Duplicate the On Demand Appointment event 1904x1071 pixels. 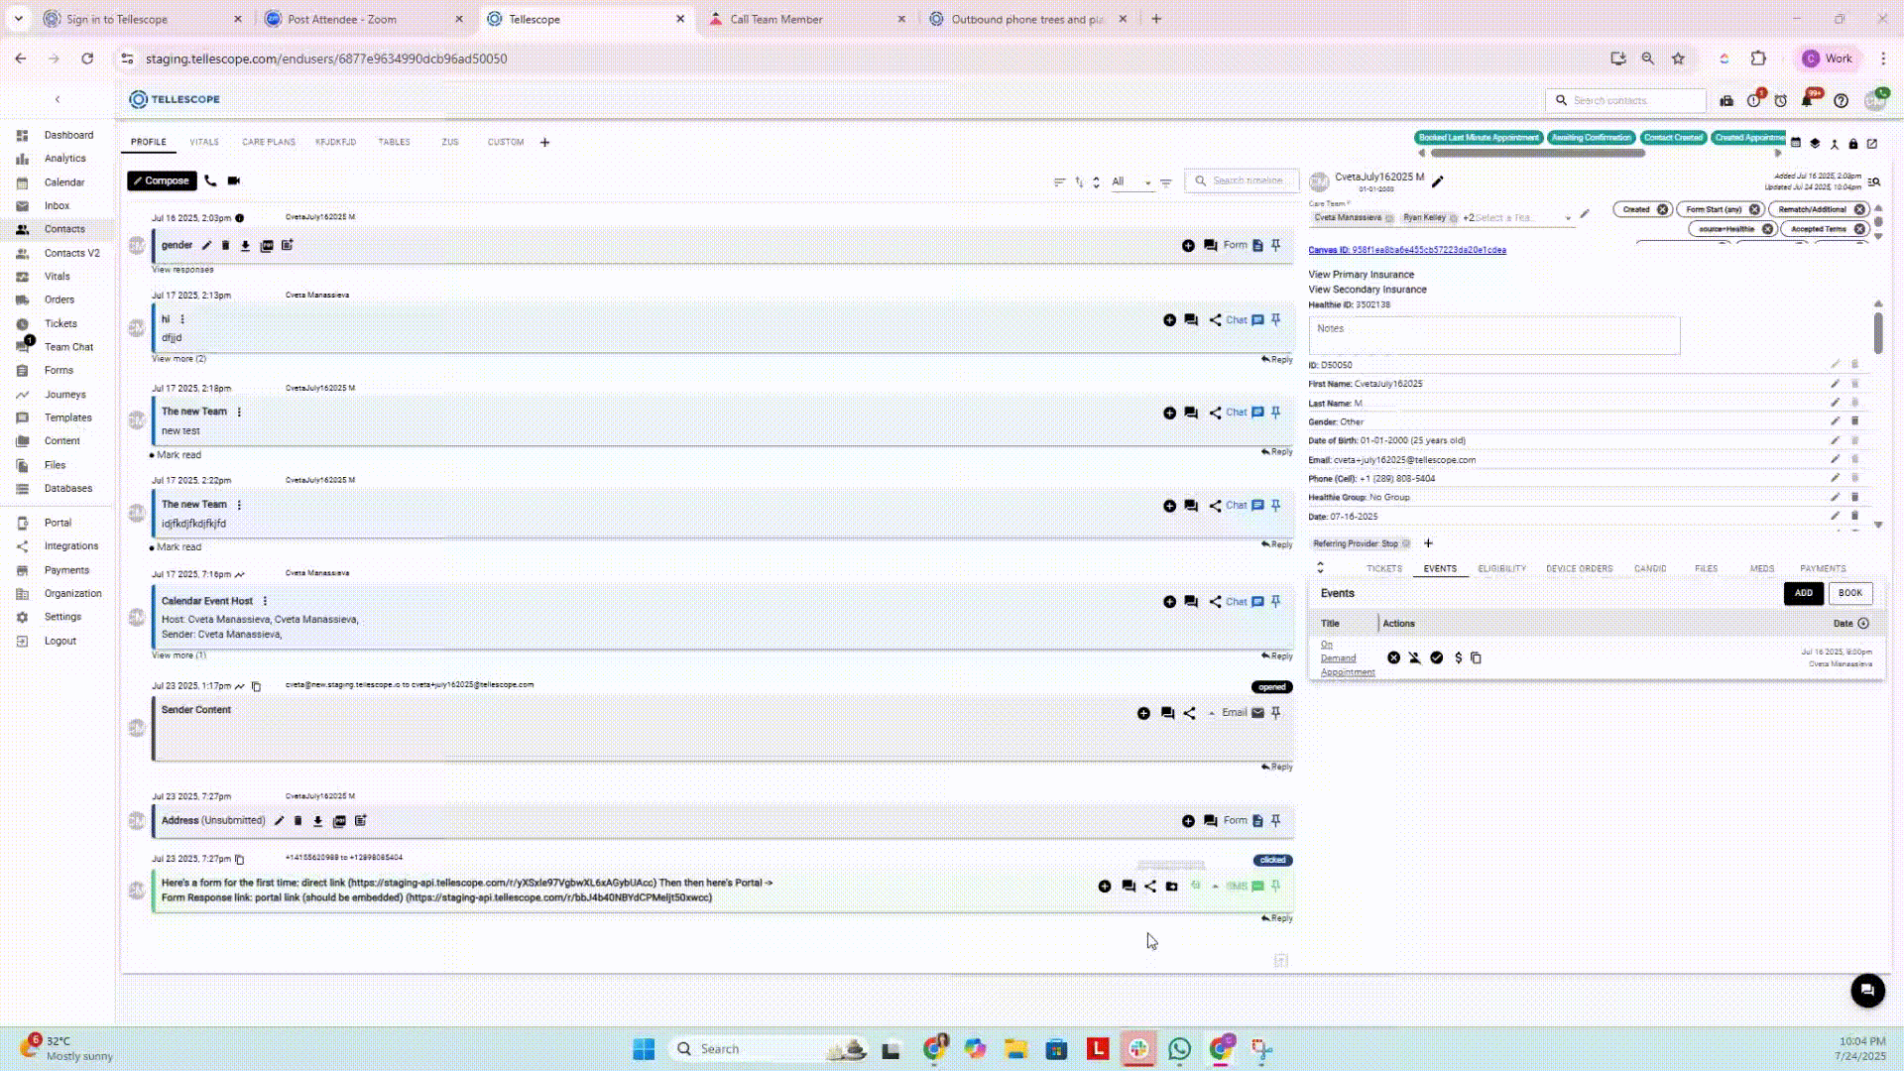[1477, 657]
